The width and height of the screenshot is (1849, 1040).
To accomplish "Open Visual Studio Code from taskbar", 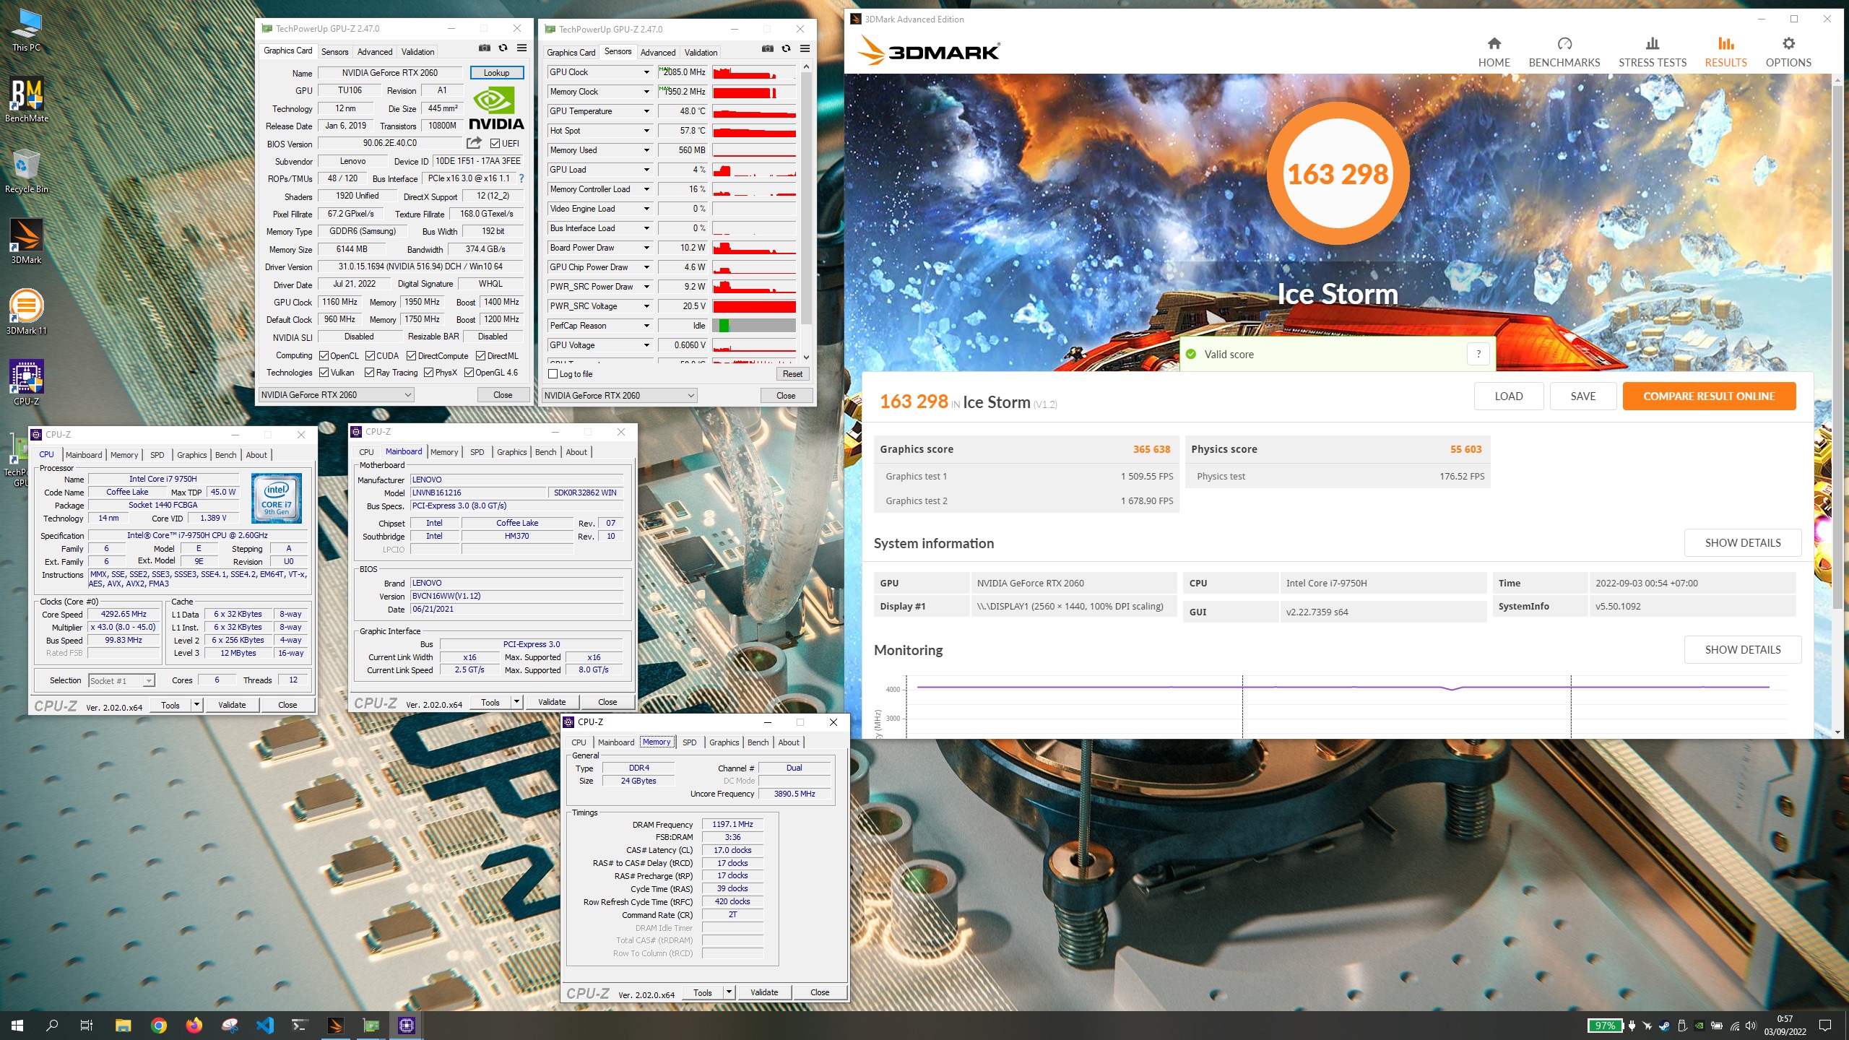I will [265, 1026].
